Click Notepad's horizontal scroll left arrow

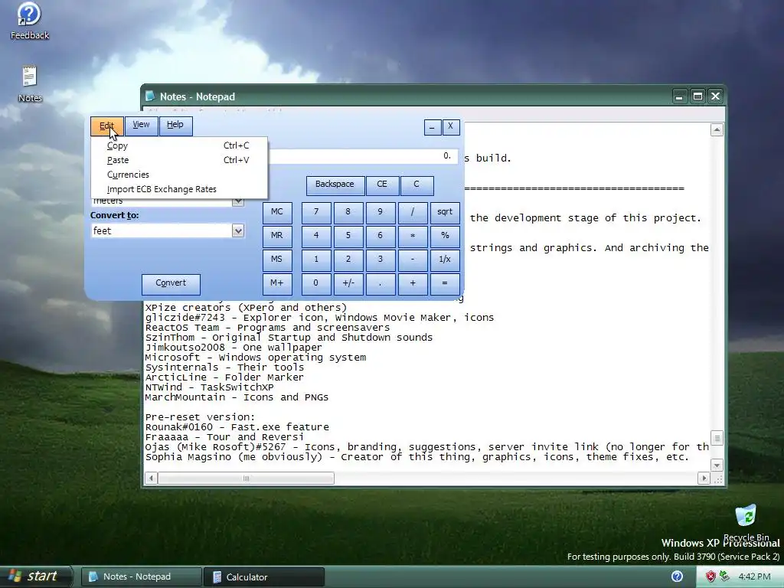point(151,478)
